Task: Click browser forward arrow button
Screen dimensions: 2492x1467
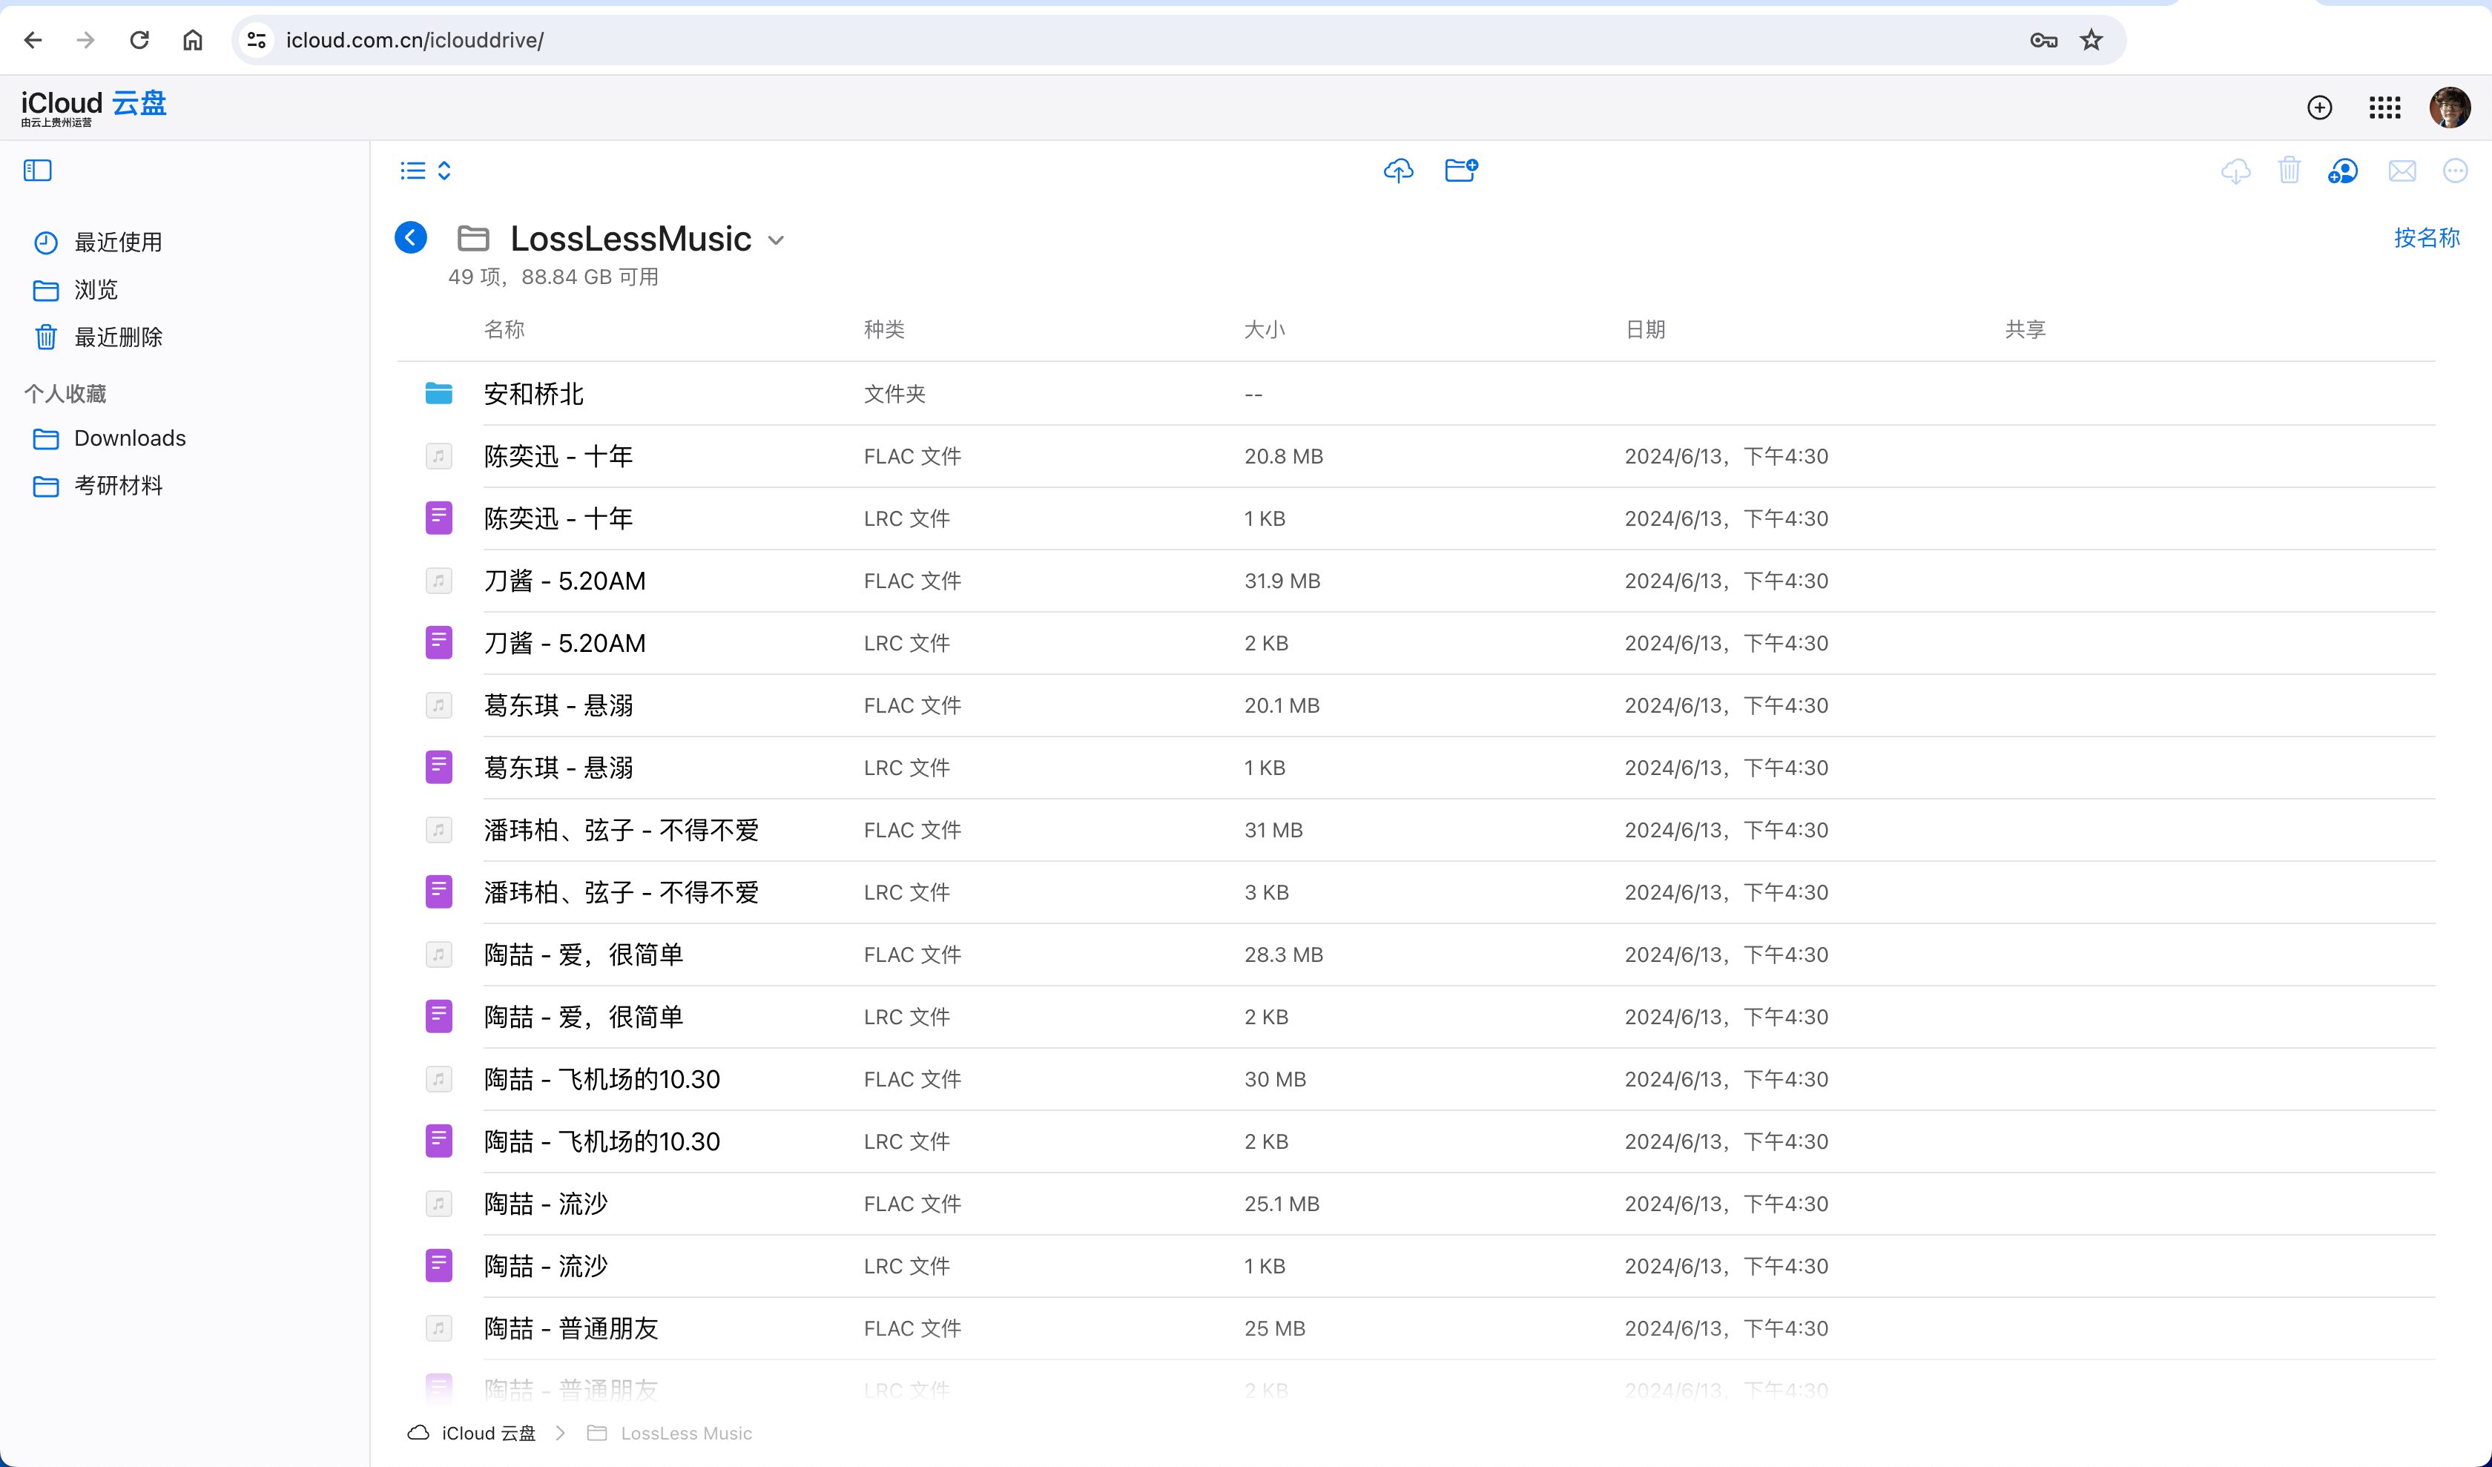Action: [86, 39]
